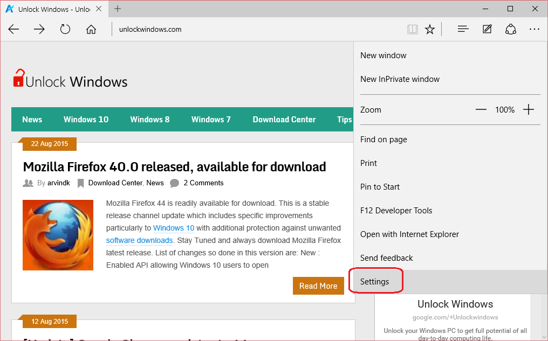Decrease zoom with the minus button
The width and height of the screenshot is (548, 341).
click(x=481, y=109)
